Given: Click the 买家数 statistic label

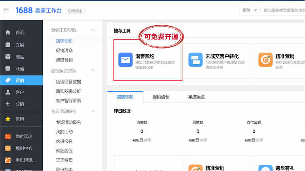Looking at the screenshot, I should click(x=198, y=122).
